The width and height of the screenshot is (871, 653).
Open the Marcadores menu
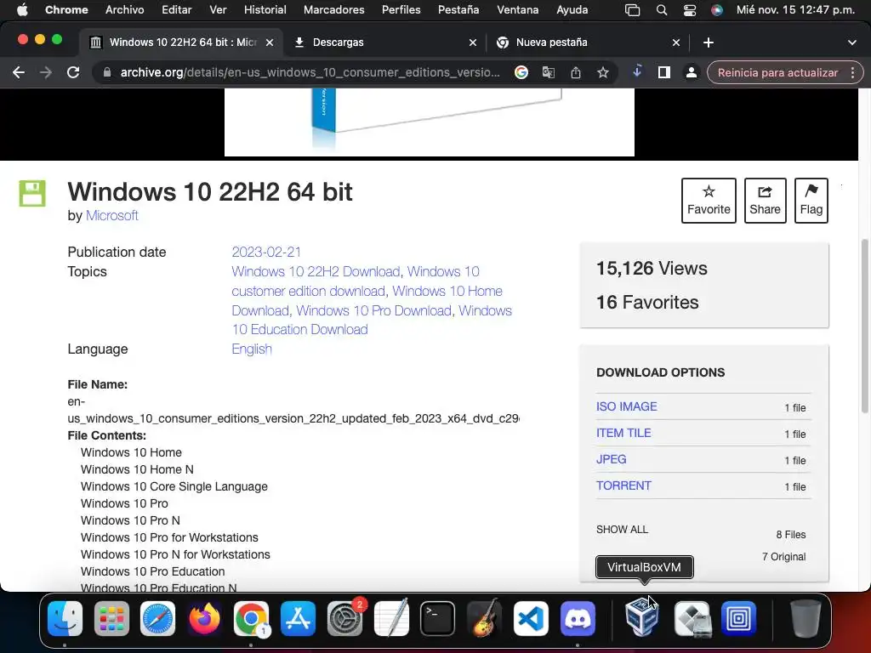(333, 9)
